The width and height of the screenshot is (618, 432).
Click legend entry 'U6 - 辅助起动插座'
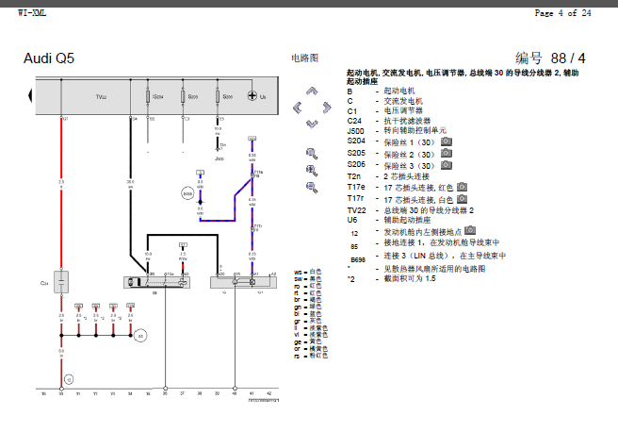[x=389, y=220]
